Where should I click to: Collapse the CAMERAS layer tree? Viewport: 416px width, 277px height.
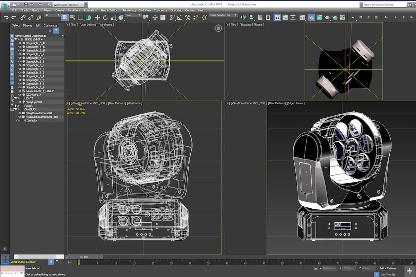[15, 109]
